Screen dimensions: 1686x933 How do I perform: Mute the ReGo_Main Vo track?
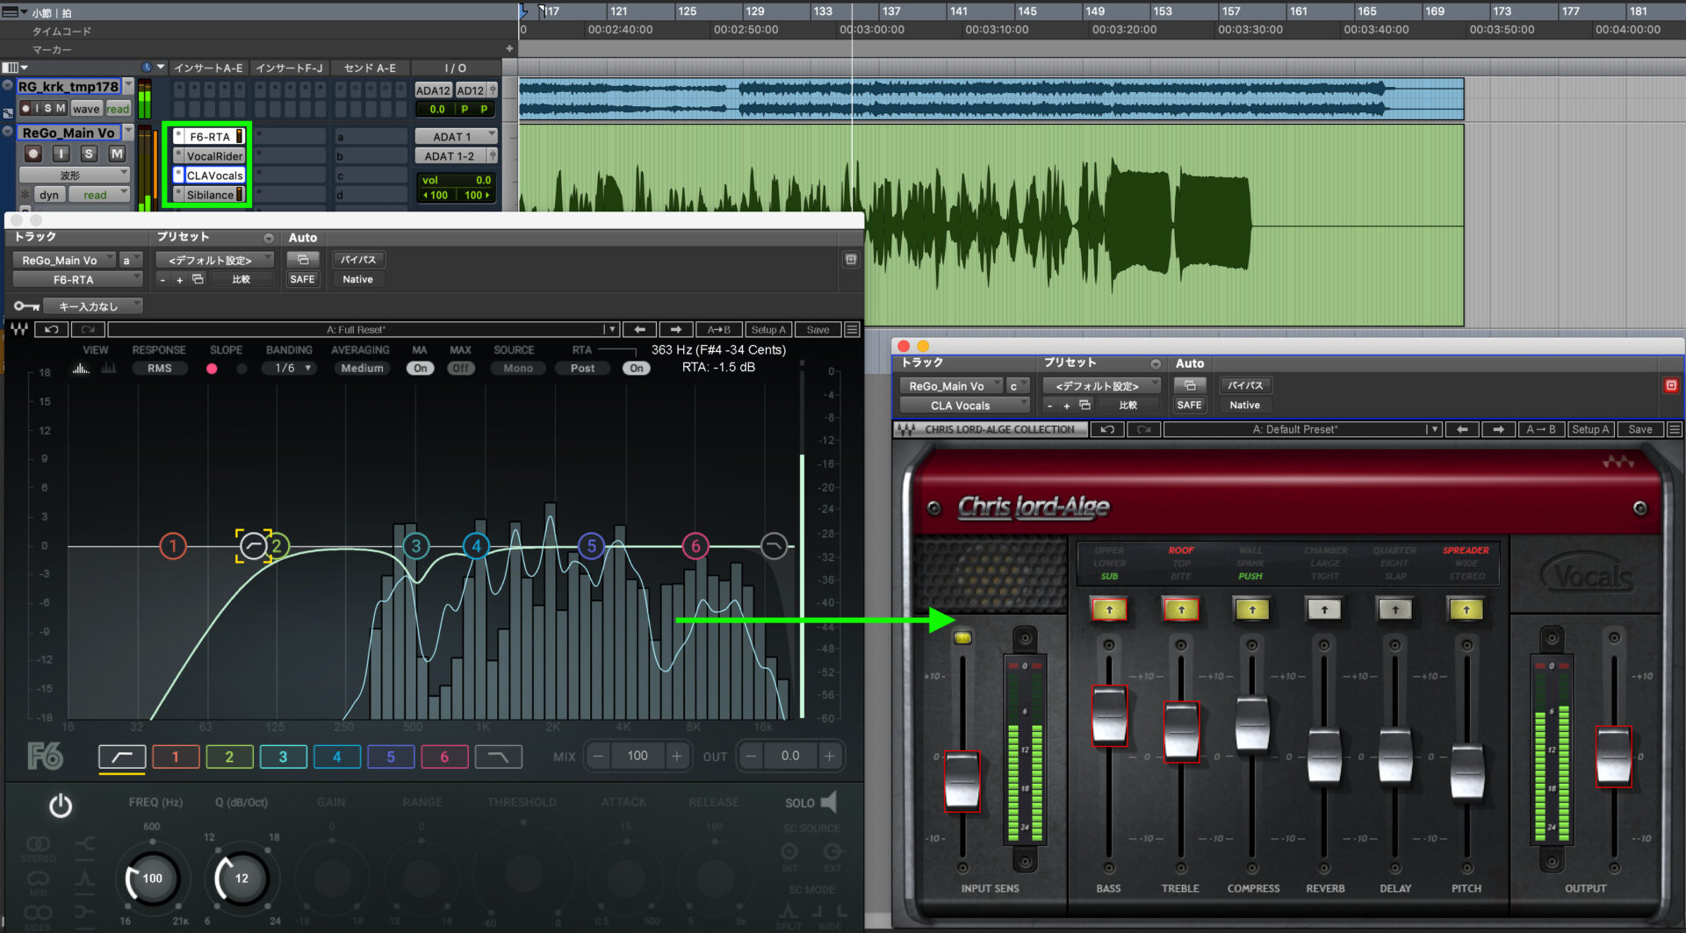(115, 153)
